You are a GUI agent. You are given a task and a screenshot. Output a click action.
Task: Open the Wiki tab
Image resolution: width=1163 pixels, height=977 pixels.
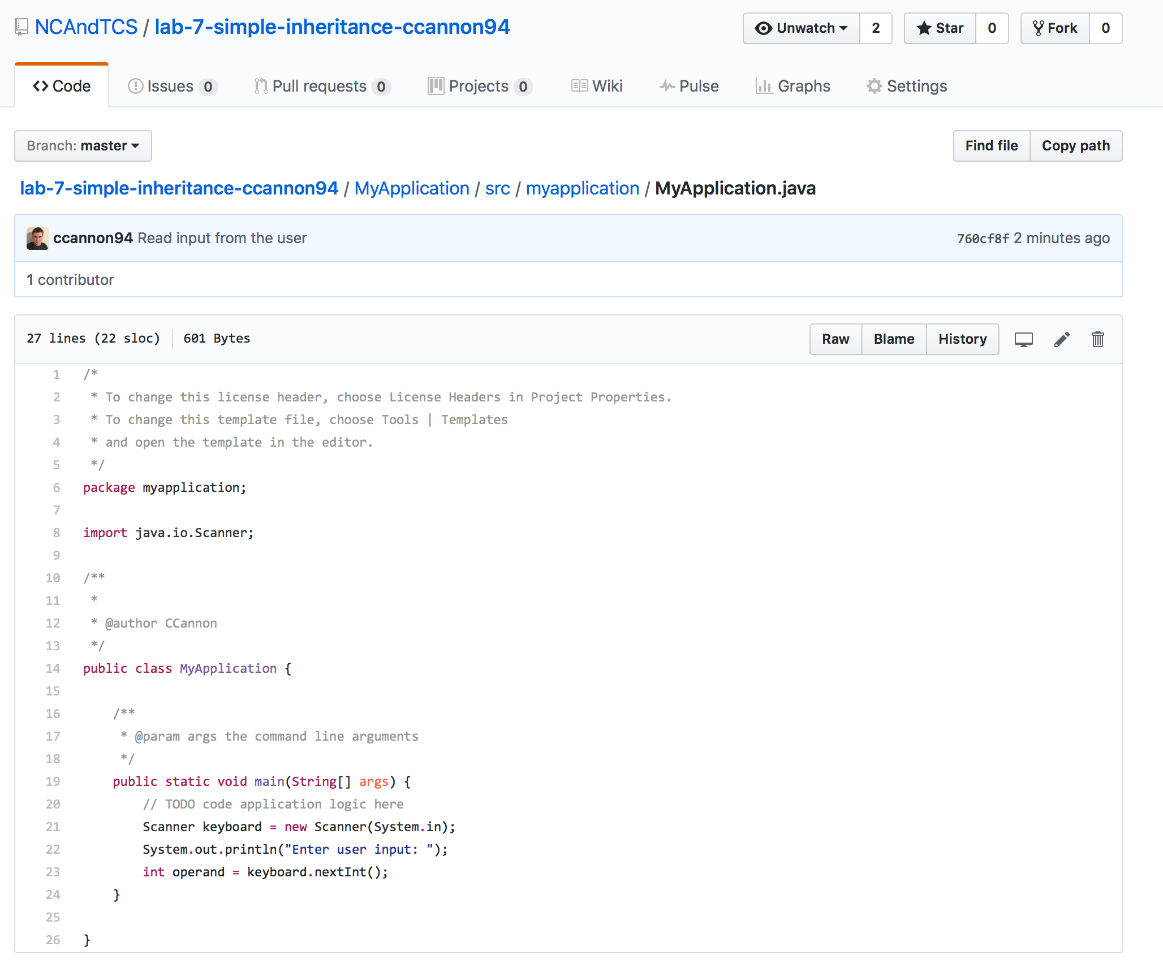click(x=597, y=86)
